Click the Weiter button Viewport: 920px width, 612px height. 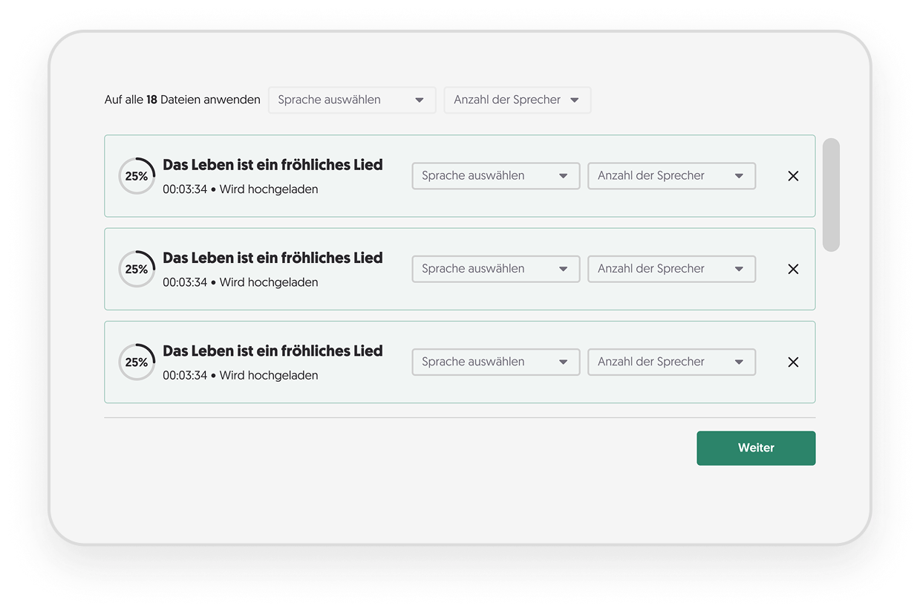(x=755, y=448)
